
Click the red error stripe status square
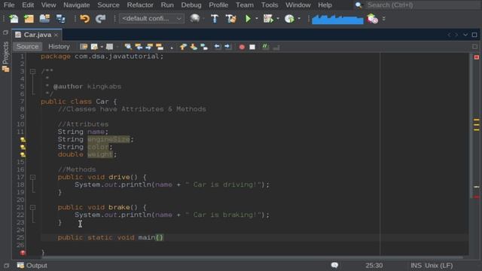click(x=477, y=57)
